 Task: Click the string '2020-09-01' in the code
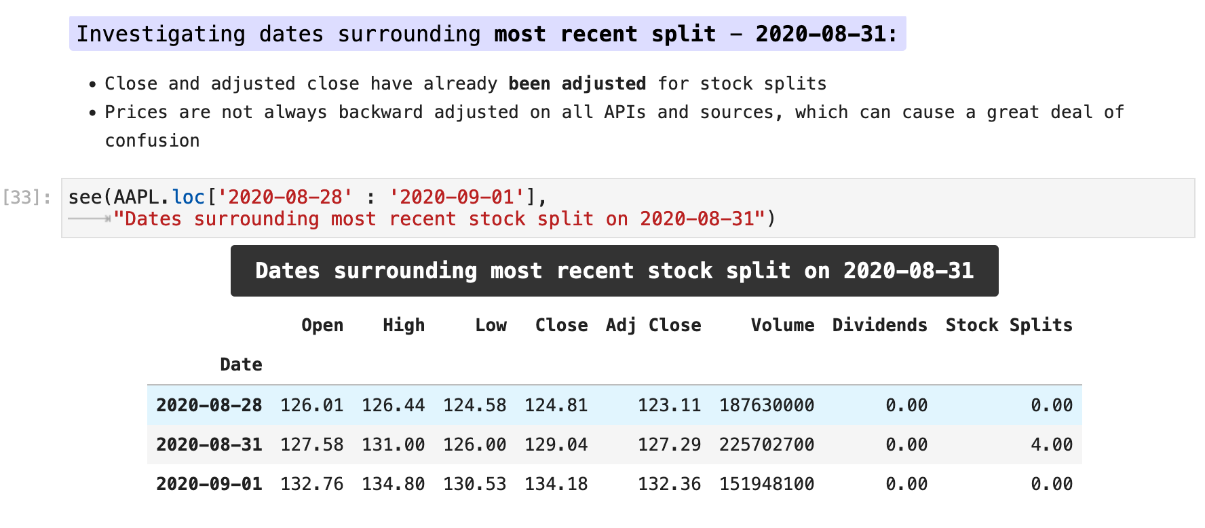point(457,197)
